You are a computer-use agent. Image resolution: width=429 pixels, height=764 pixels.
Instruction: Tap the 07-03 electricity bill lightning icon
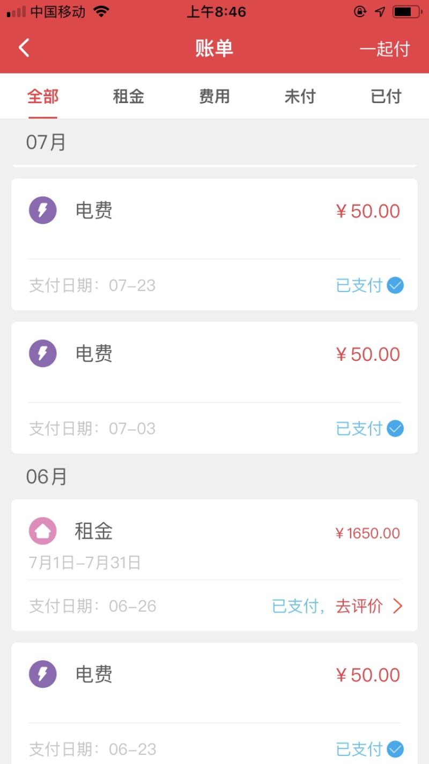42,353
